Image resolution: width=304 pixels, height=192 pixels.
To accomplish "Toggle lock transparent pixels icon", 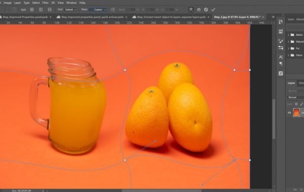I will [x=296, y=104].
